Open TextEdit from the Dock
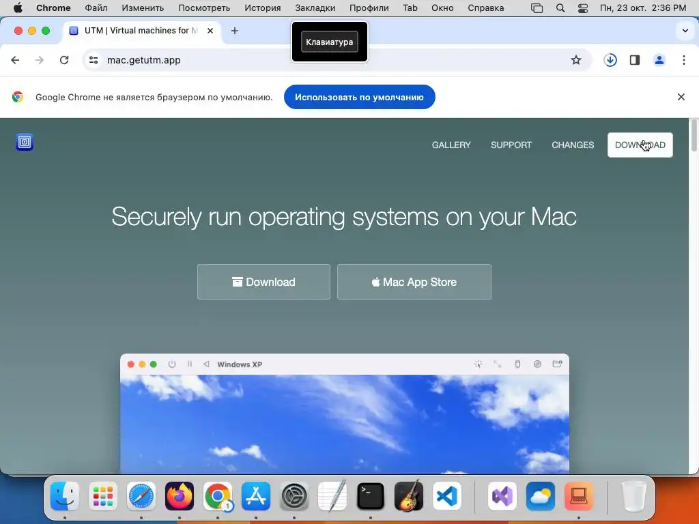699x524 pixels. tap(332, 496)
